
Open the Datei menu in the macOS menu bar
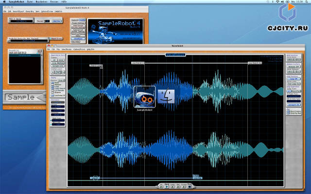30,1
